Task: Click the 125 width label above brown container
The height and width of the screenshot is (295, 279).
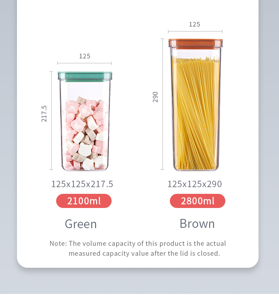Action: tap(195, 24)
